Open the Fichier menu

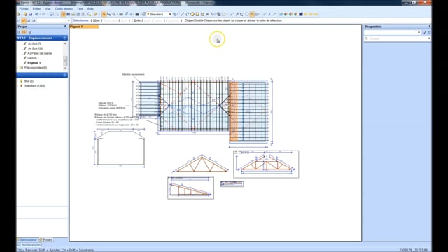[x=24, y=9]
